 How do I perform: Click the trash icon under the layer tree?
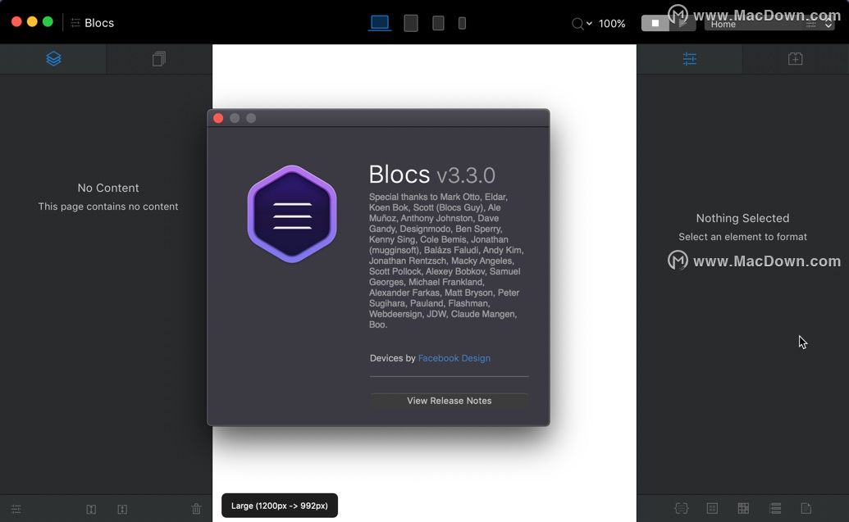pyautogui.click(x=196, y=508)
